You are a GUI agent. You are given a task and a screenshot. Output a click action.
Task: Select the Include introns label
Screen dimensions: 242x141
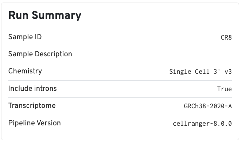(x=32, y=89)
